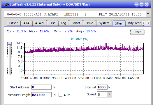This screenshot has width=153, height=105.
Task: Open the Disc tab
Action: pos(52,23)
